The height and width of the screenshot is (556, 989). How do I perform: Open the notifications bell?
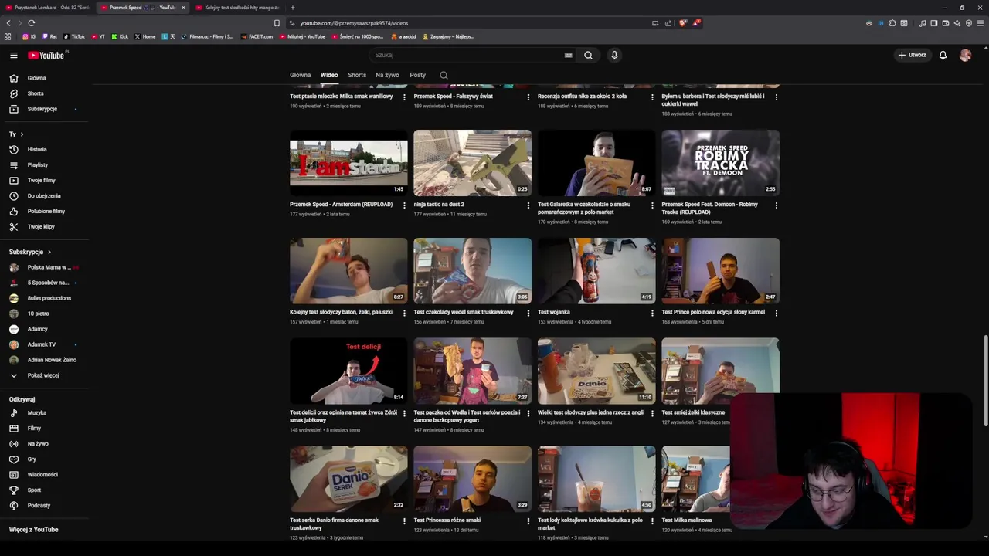coord(943,55)
